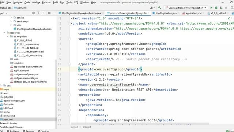The height and width of the screenshot is (132, 234).
Task: Open the Tools menu
Action: [x=69, y=3]
